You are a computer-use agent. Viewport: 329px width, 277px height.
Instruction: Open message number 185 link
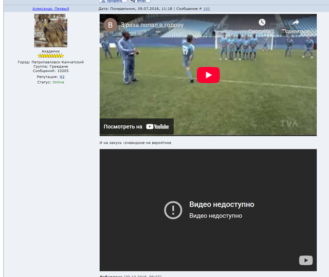click(x=207, y=9)
